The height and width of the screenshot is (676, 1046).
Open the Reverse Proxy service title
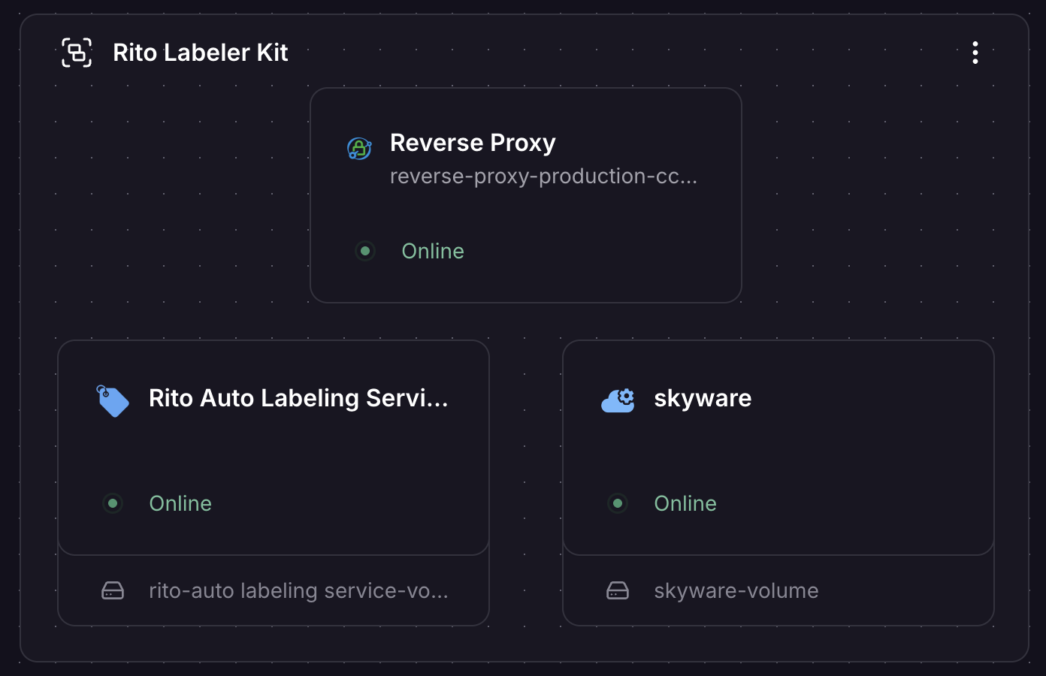pos(473,143)
